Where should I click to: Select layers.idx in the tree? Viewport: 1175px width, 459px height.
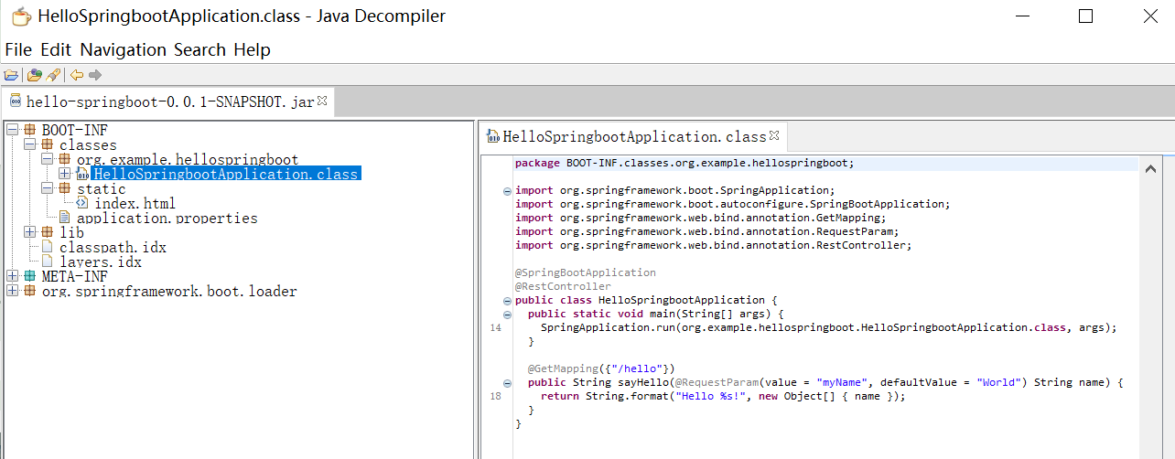[x=101, y=262]
